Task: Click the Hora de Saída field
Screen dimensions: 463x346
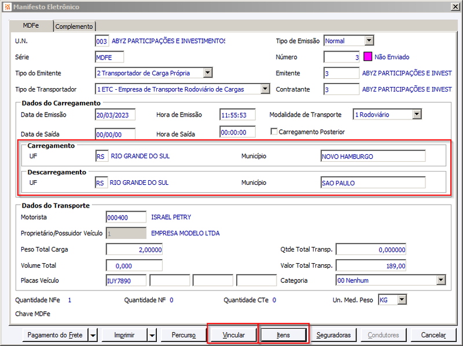Action: click(238, 132)
